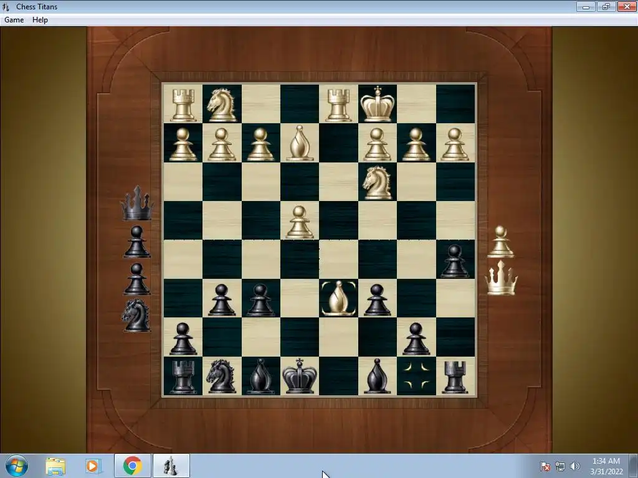Select the white knight in front of the king
The height and width of the screenshot is (478, 638).
click(x=378, y=183)
